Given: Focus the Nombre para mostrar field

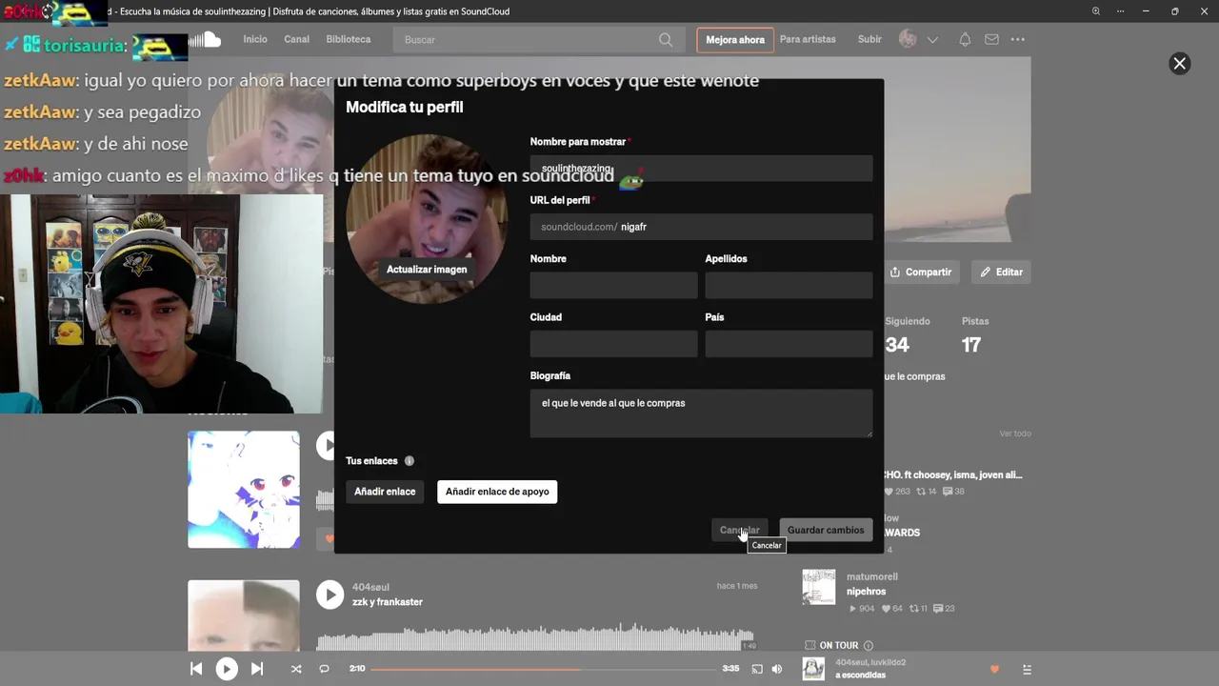Looking at the screenshot, I should click(701, 169).
